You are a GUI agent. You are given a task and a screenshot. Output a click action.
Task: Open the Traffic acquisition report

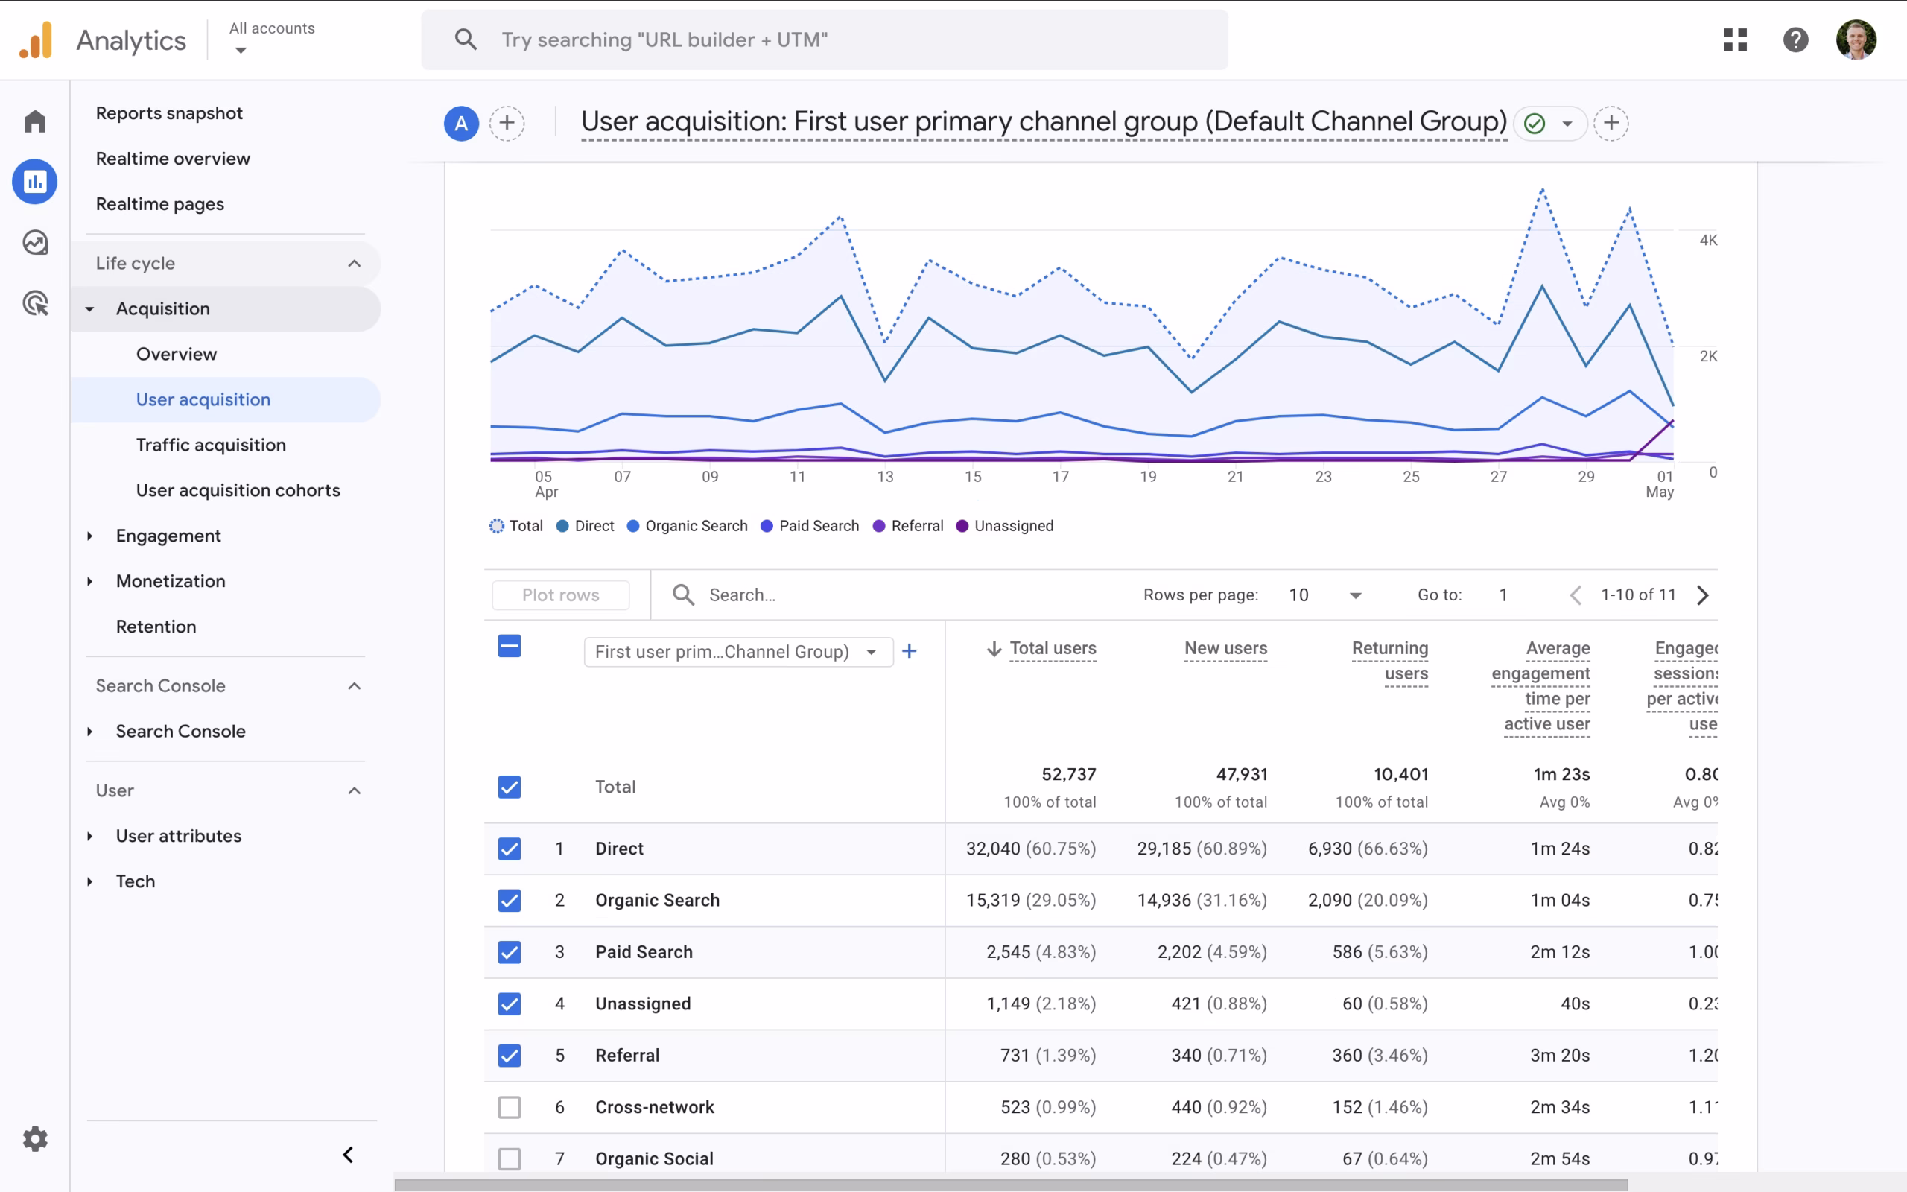(210, 445)
